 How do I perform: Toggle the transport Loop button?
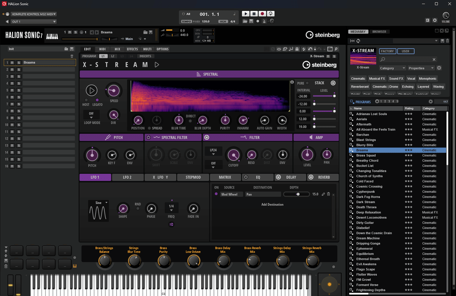[270, 14]
